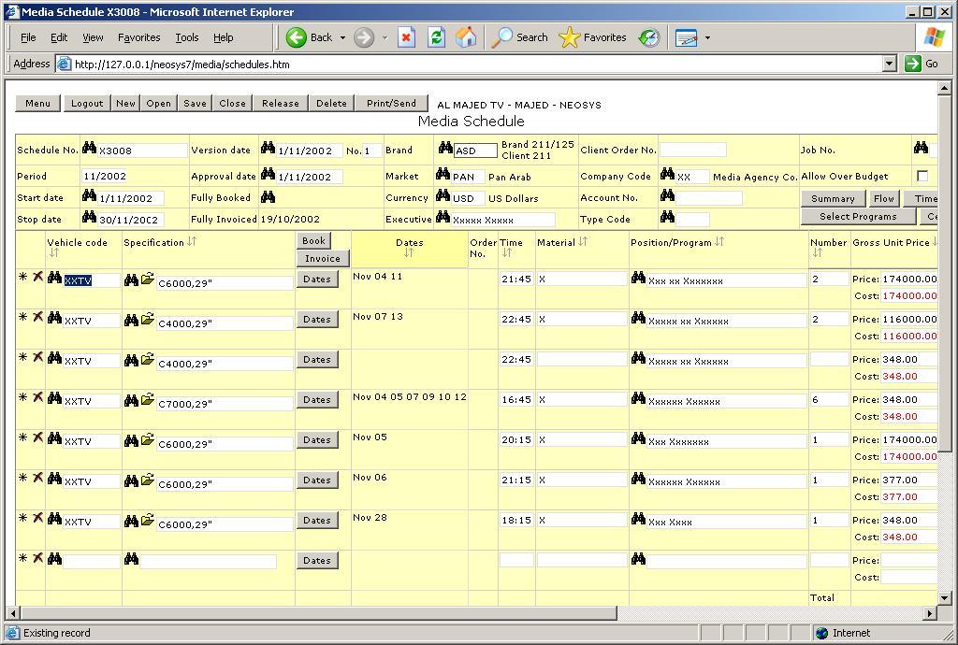Click binoculars icon next to Schedule No.

90,149
